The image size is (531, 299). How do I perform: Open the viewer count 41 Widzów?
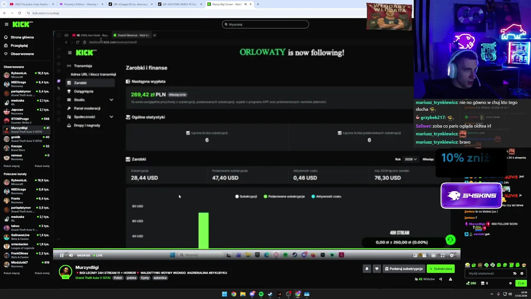425,279
